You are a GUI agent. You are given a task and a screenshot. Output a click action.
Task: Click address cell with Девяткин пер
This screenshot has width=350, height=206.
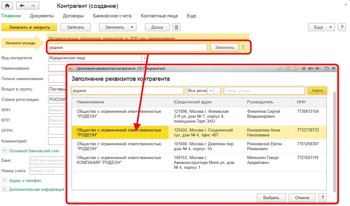tap(205, 146)
